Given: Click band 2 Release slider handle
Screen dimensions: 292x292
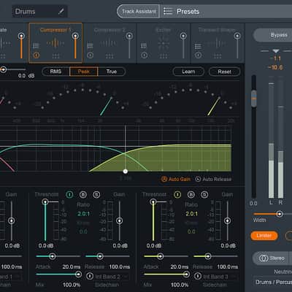Looking at the screenshot, I should 100,256.
